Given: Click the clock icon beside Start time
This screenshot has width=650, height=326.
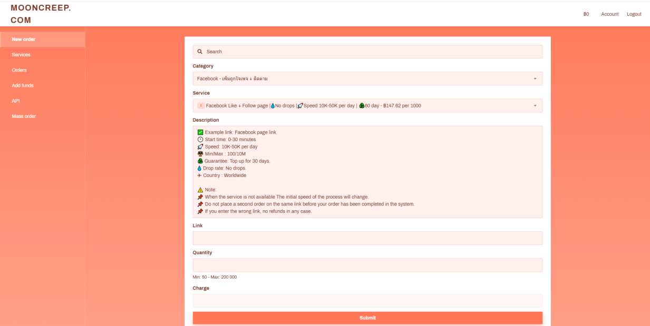Looking at the screenshot, I should pos(200,140).
